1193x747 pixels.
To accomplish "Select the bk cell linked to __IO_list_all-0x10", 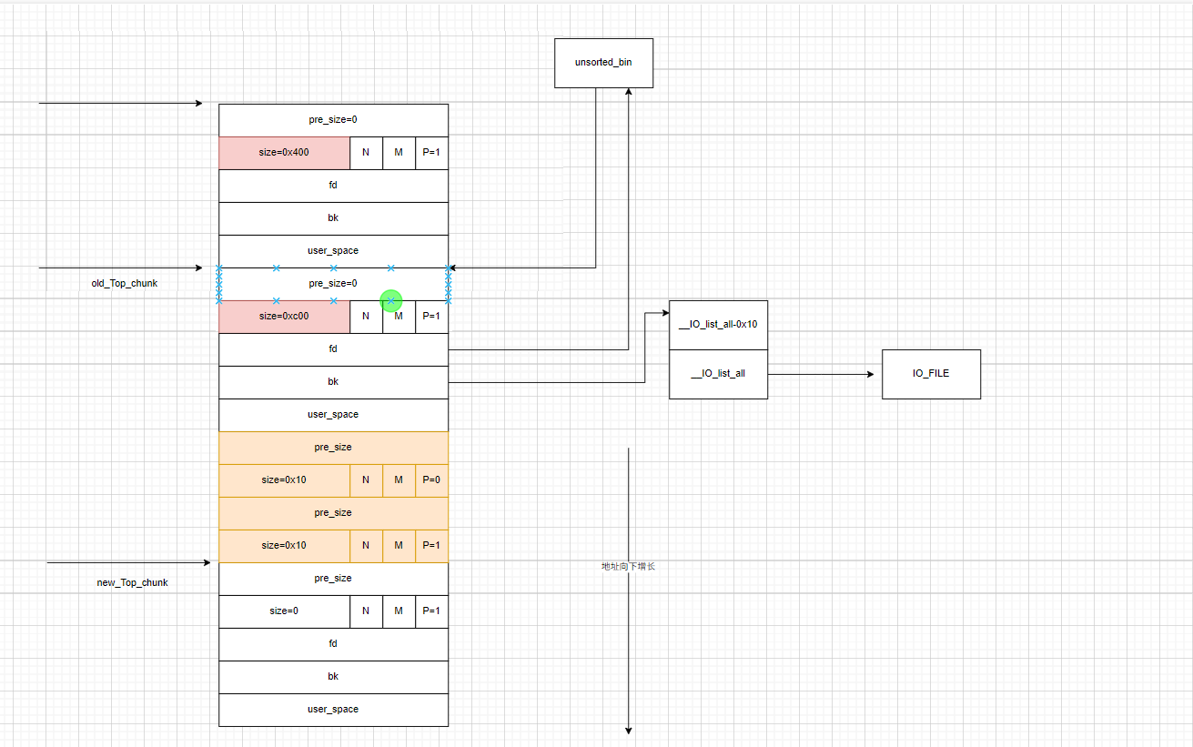I will [x=333, y=382].
